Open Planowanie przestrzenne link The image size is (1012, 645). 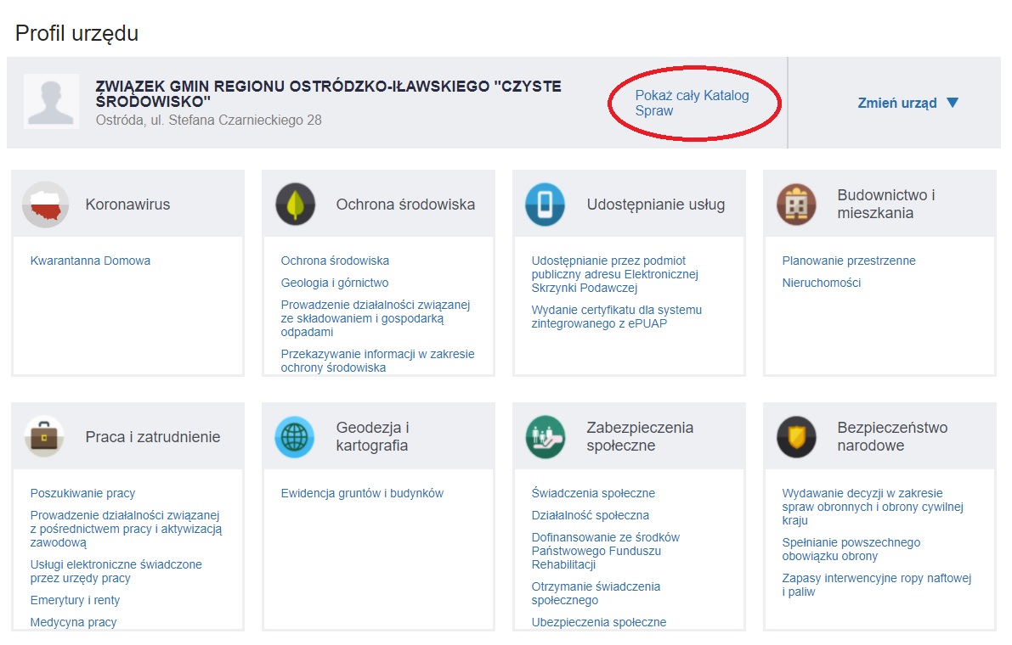point(849,261)
